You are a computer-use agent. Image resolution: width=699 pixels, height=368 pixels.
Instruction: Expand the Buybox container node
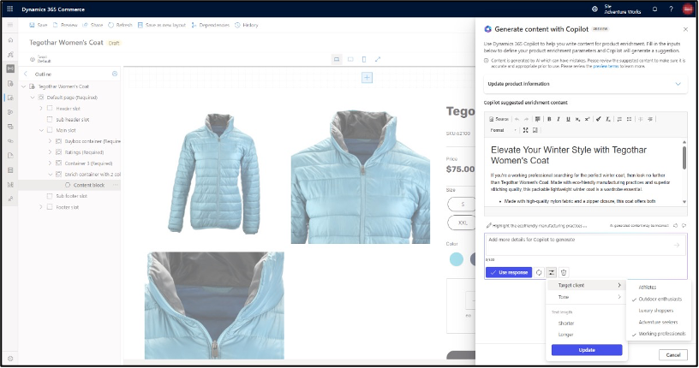coord(50,141)
